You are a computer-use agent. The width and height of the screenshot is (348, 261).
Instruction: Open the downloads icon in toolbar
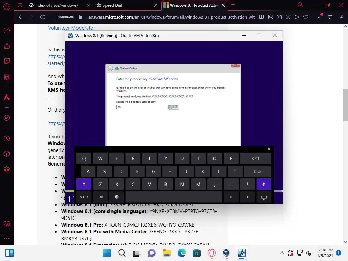[319, 17]
